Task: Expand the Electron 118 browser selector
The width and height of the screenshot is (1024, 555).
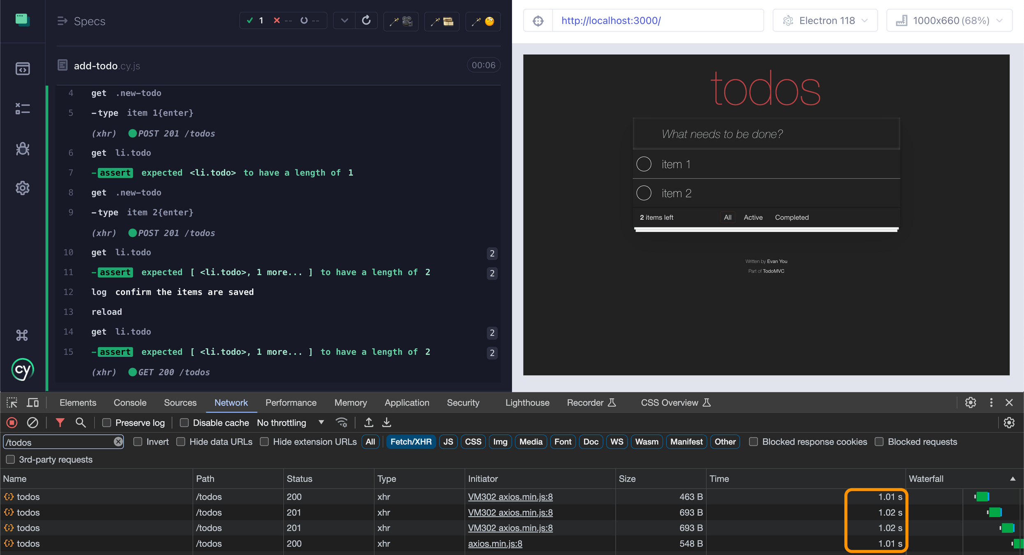Action: click(x=825, y=21)
